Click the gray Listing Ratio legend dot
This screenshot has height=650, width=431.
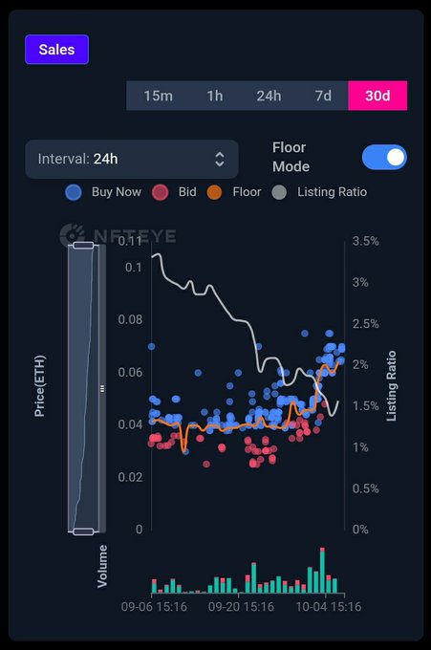pos(279,193)
